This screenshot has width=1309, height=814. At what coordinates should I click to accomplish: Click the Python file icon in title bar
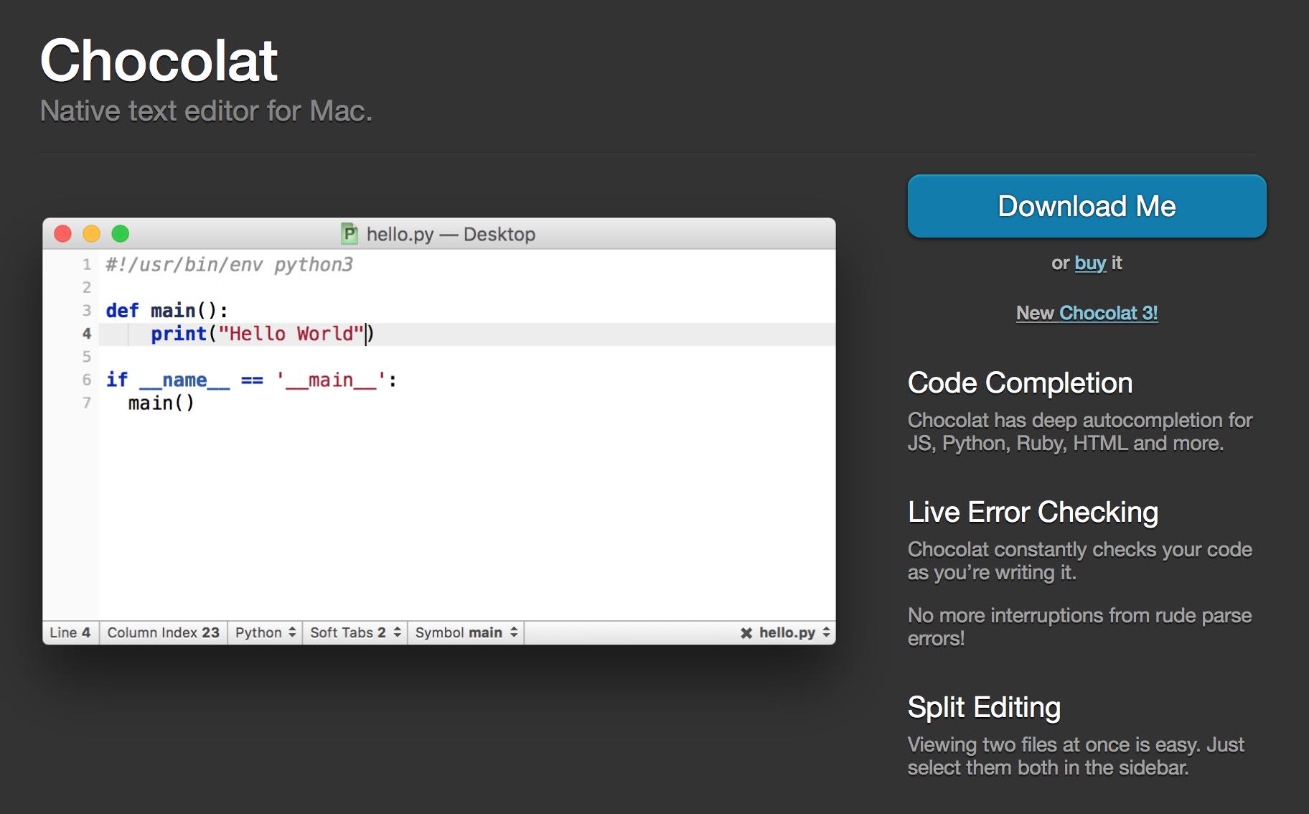tap(349, 234)
